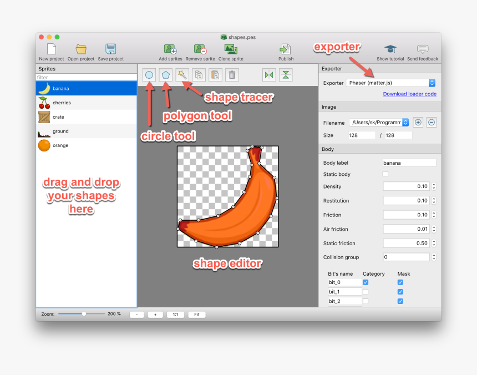
Task: Check bit_1 Category checkbox
Action: 366,292
